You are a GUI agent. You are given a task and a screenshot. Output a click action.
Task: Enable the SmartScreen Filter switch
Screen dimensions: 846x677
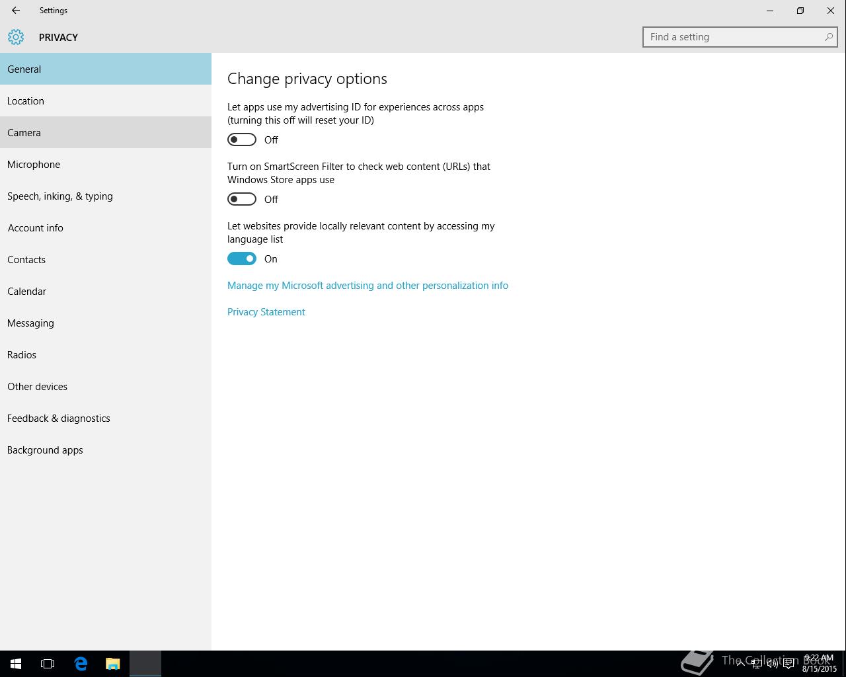[x=242, y=199]
